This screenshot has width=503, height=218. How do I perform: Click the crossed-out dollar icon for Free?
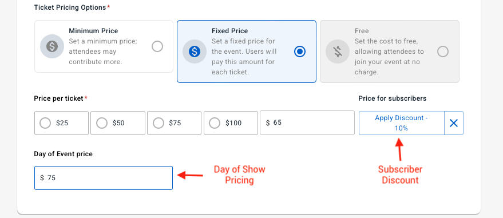338,51
